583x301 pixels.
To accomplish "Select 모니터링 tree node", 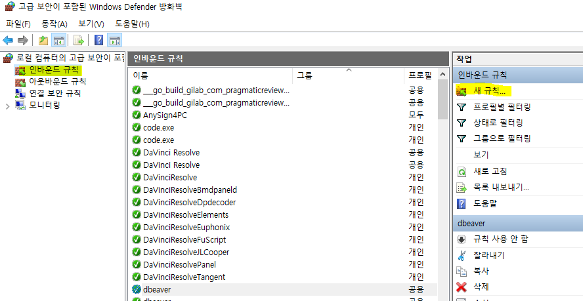I will 45,105.
